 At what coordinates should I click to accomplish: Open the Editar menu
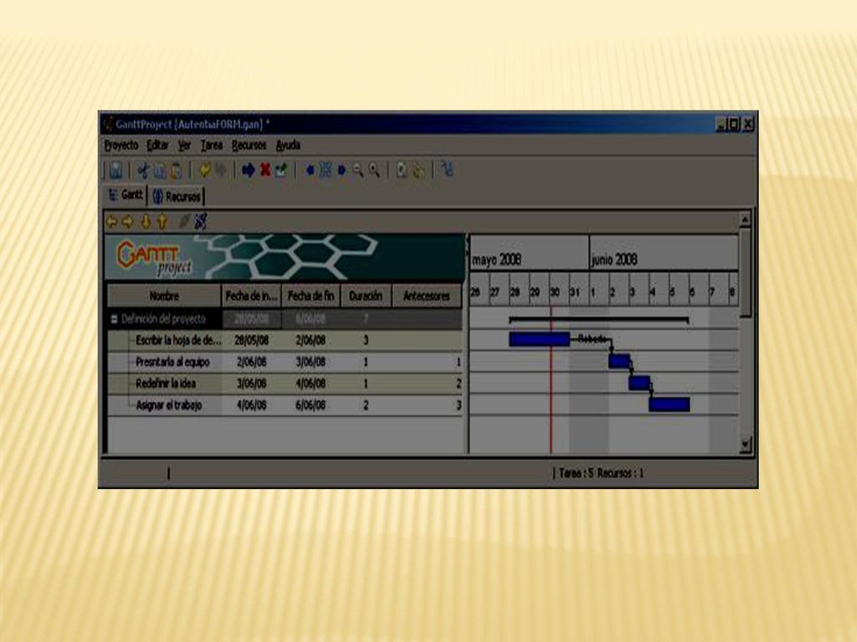coord(157,145)
